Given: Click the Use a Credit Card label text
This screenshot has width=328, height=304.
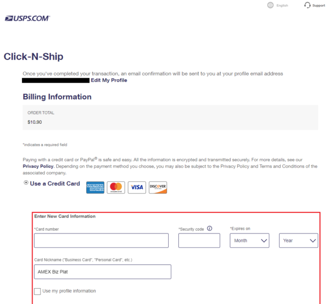Looking at the screenshot, I should 55,183.
